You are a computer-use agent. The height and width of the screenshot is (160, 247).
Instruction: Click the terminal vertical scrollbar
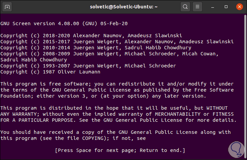245,86
